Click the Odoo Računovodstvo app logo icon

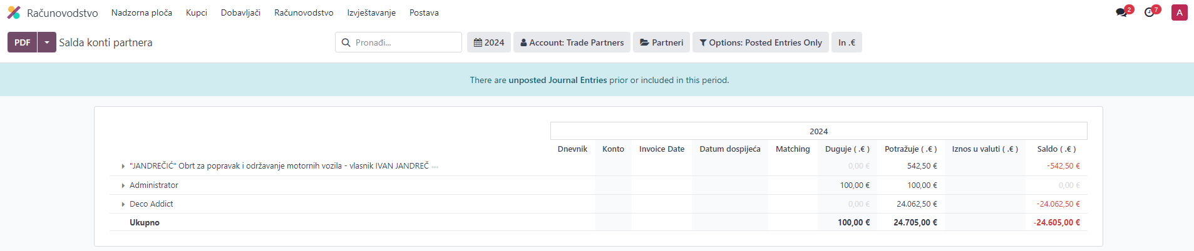(14, 12)
